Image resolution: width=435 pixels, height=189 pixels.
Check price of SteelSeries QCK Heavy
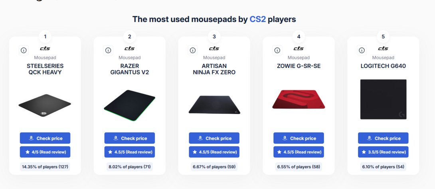coord(45,138)
